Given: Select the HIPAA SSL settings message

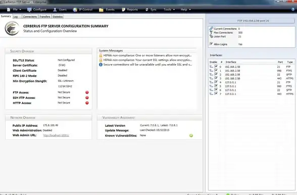Looking at the screenshot, I should click(147, 60).
